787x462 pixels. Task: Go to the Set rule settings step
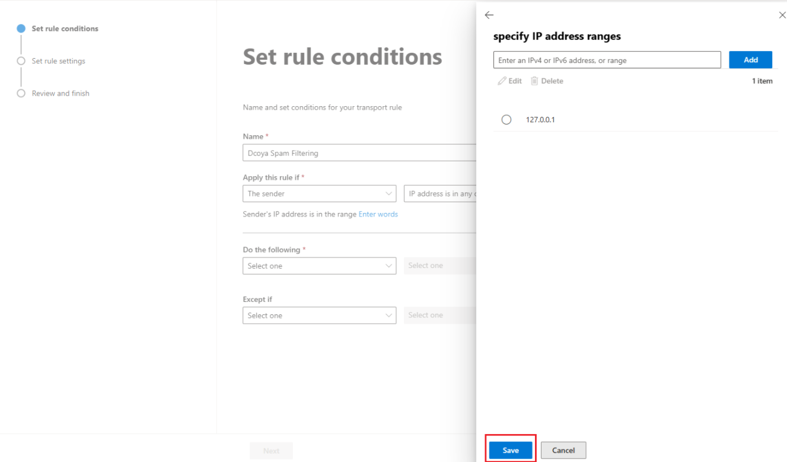(x=59, y=61)
